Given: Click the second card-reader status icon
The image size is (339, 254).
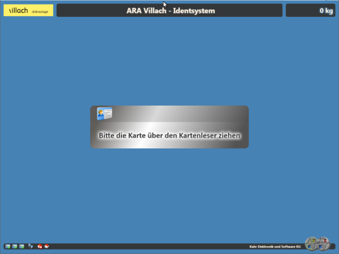Looking at the screenshot, I should click(x=15, y=246).
